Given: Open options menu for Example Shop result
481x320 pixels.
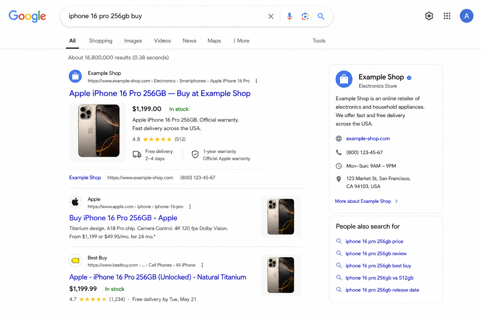Looking at the screenshot, I should click(x=256, y=81).
